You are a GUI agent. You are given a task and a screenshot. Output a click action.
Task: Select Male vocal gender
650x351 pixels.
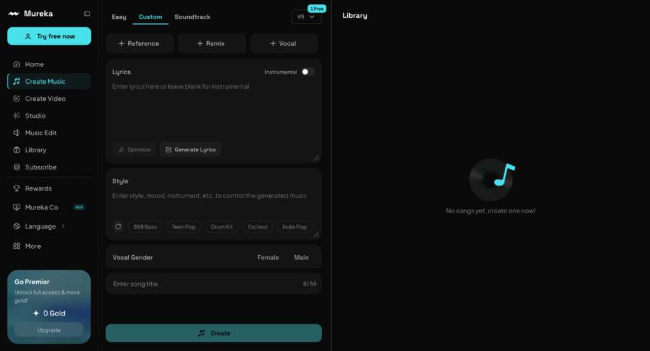point(302,257)
